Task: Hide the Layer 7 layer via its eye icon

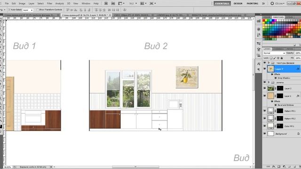Action: pos(265,69)
